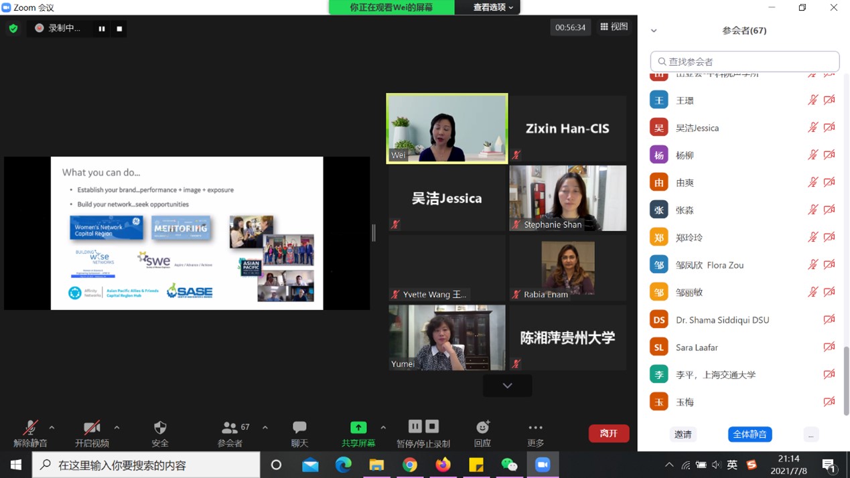Pause the recording in top bar
Viewport: 850px width, 478px height.
coord(102,29)
